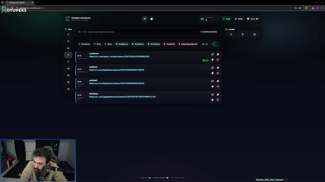Click the white round icon beside avatar
The image size is (325, 182).
click(152, 19)
